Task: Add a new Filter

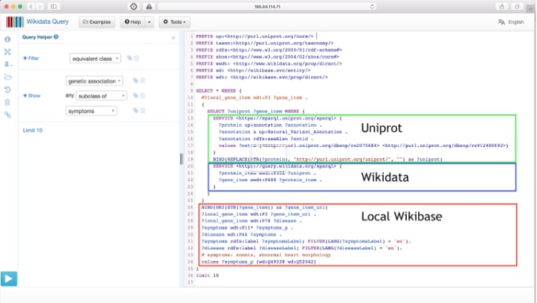Action: point(31,58)
